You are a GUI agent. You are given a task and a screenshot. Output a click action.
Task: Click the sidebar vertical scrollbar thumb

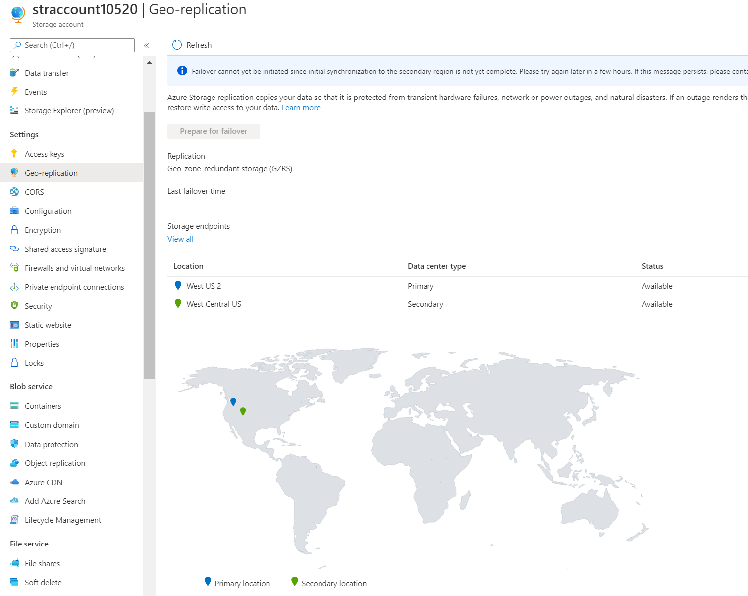[x=149, y=246]
